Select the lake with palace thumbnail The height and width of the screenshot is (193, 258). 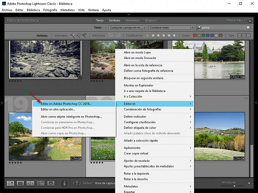coord(219,60)
